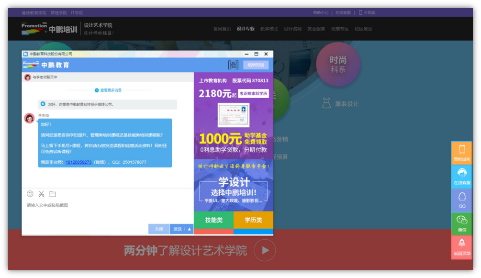The width and height of the screenshot is (481, 278).
Task: Show the QR code icon in chat header
Action: click(233, 65)
